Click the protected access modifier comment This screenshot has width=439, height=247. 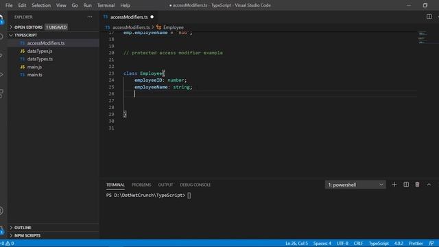click(173, 53)
